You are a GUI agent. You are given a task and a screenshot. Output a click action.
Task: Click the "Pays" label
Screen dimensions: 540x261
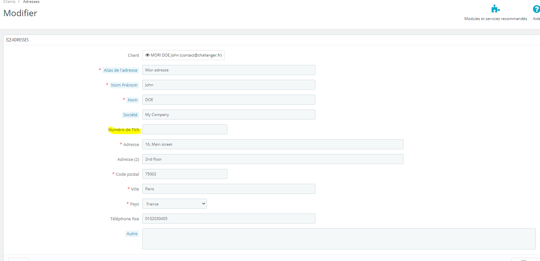click(135, 204)
